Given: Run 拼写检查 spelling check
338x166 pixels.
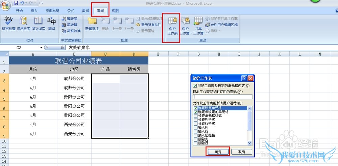Looking at the screenshot, I should pyautogui.click(x=9, y=24).
